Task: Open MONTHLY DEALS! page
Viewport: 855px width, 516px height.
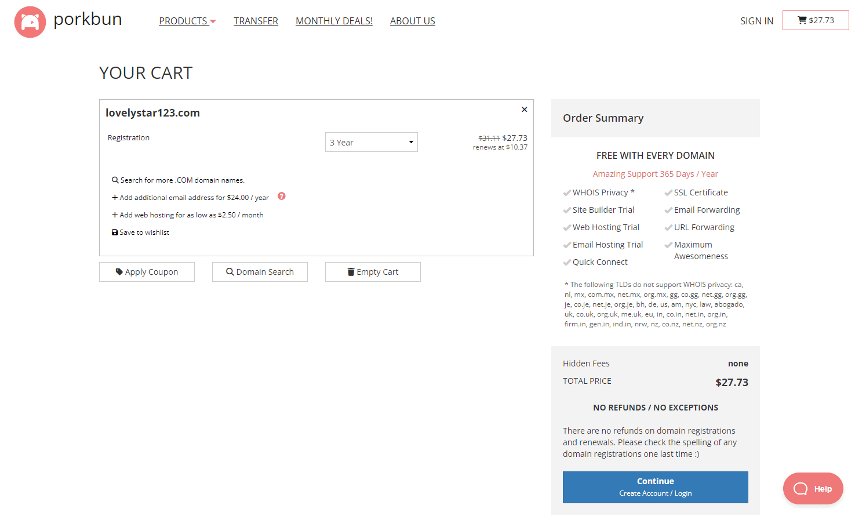Action: click(334, 21)
